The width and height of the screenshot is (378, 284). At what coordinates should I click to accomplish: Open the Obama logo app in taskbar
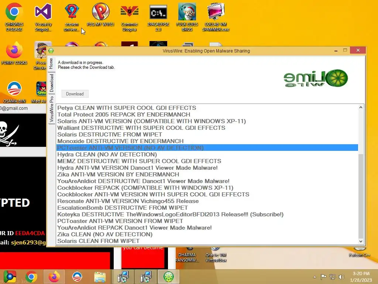tap(77, 277)
